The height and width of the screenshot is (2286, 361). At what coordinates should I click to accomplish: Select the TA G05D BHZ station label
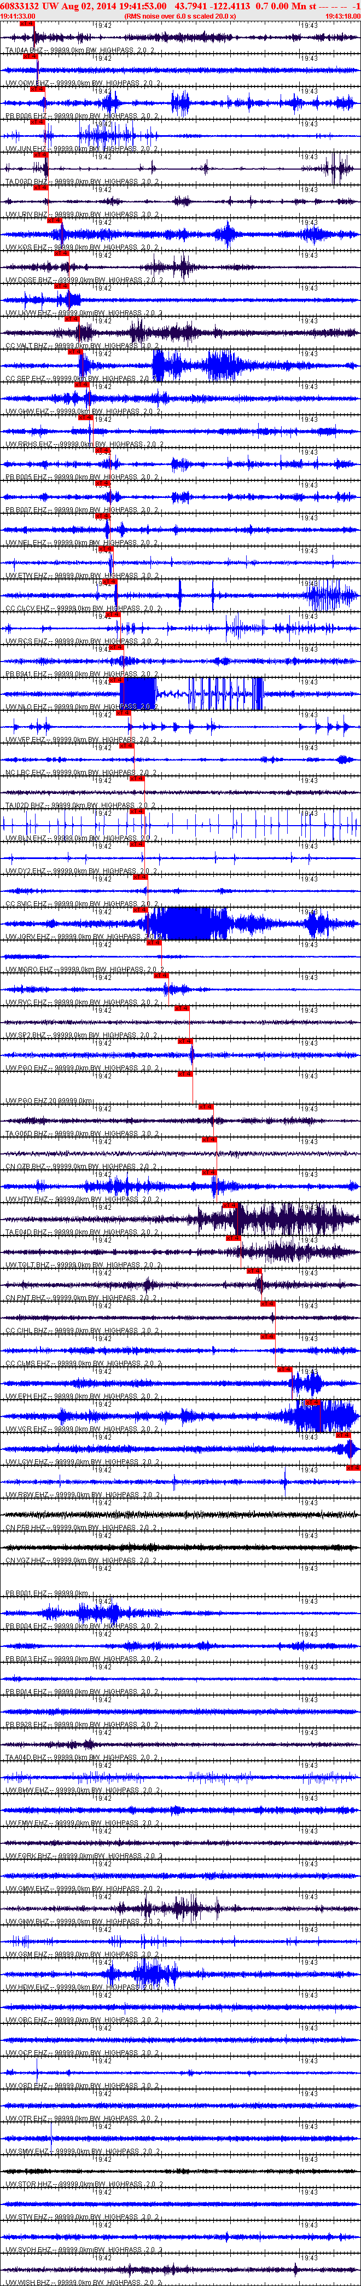coord(83,1134)
